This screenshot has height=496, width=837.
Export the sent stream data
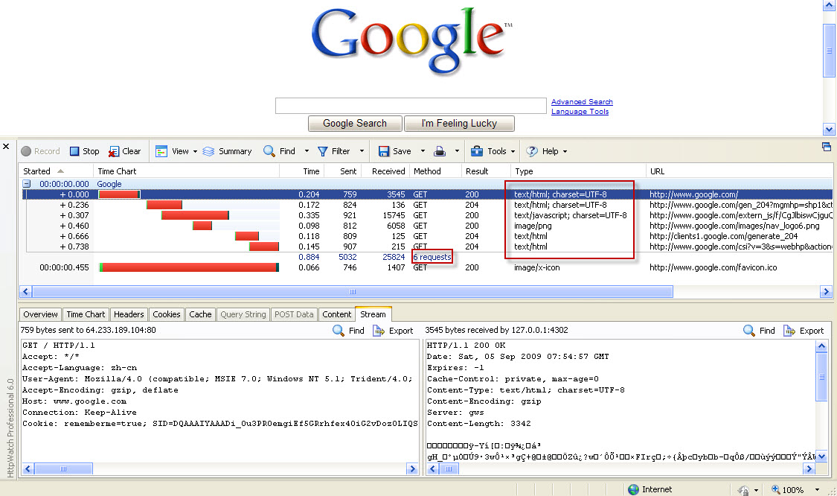coord(394,331)
